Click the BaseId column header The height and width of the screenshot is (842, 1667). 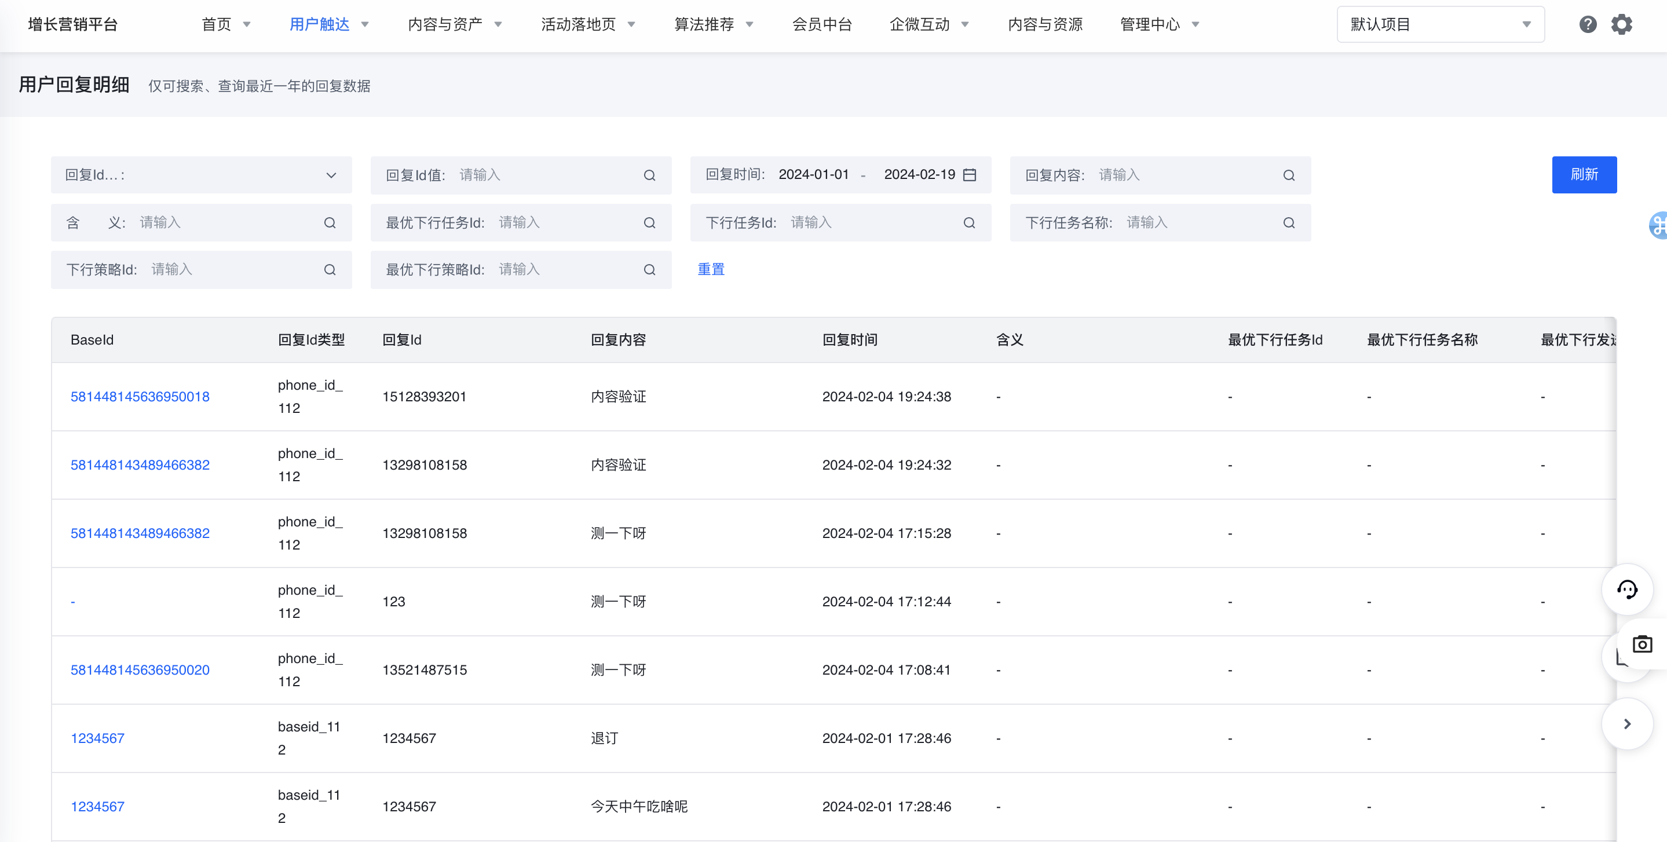click(92, 340)
